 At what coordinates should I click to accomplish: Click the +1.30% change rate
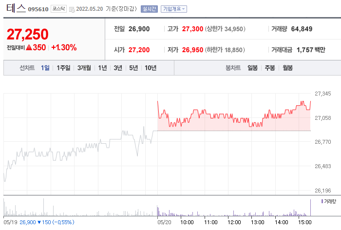click(64, 47)
